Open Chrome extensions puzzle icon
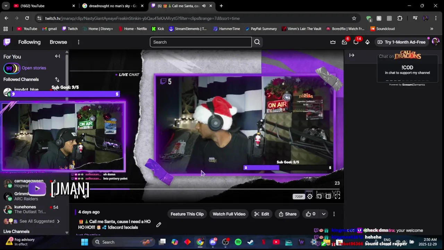444x250 pixels. pyautogui.click(x=400, y=18)
